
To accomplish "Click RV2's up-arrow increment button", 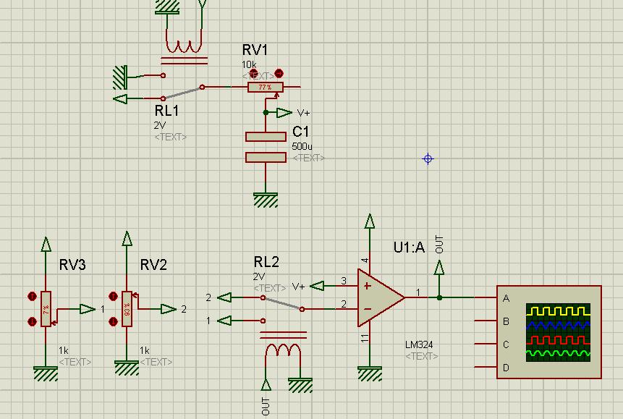I will click(x=113, y=296).
